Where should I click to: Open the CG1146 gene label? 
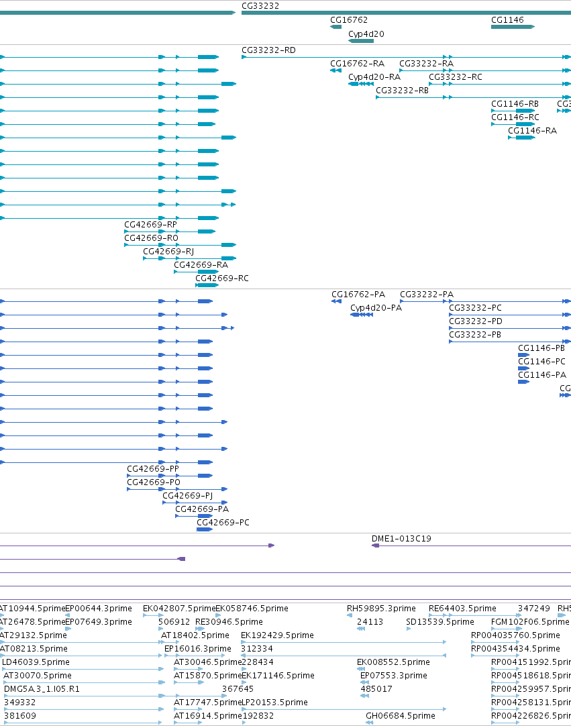(507, 20)
